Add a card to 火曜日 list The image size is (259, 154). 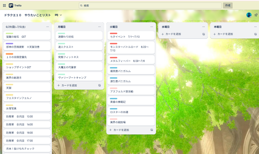tap(119, 130)
